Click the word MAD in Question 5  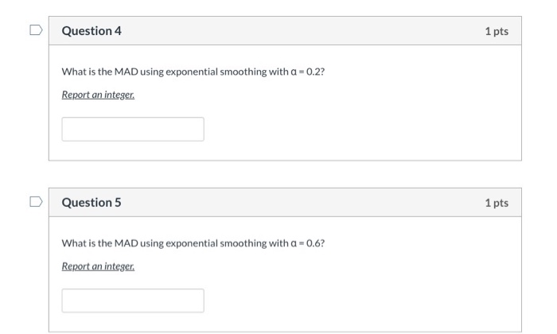[127, 243]
